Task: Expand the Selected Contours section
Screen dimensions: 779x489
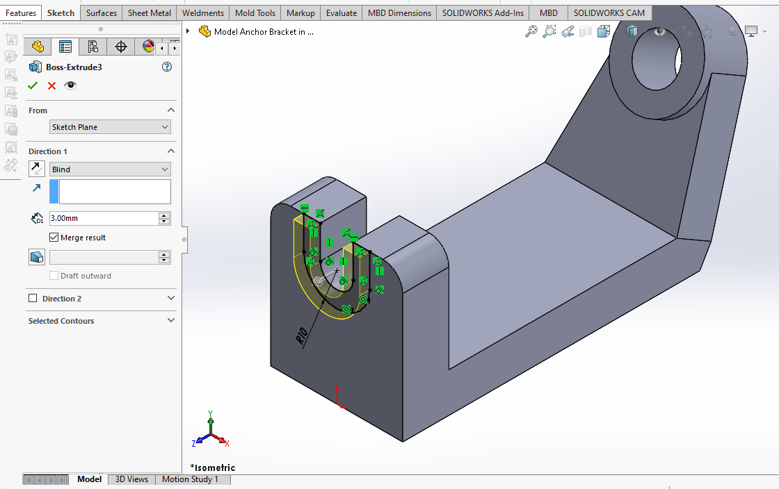Action: click(171, 321)
